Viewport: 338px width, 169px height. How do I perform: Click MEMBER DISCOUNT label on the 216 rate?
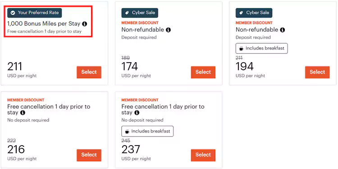tap(26, 100)
